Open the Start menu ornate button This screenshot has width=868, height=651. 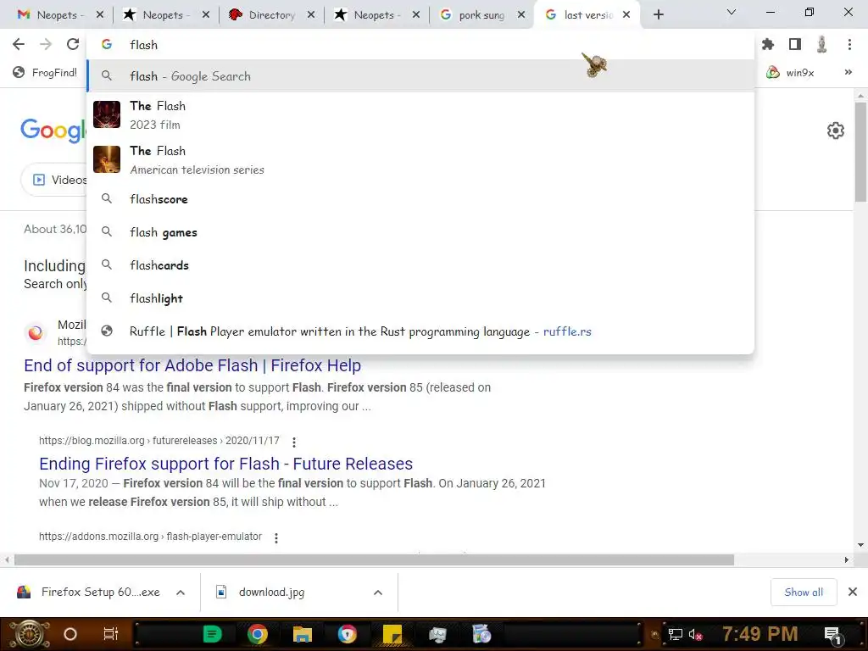28,634
